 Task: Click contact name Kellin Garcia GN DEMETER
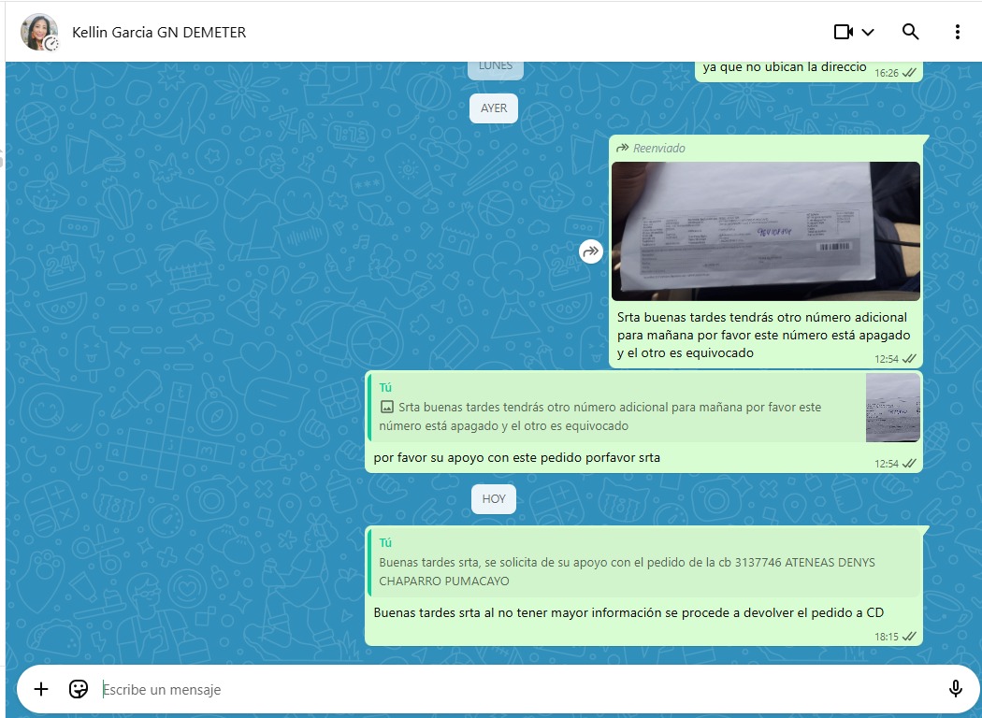pyautogui.click(x=159, y=33)
